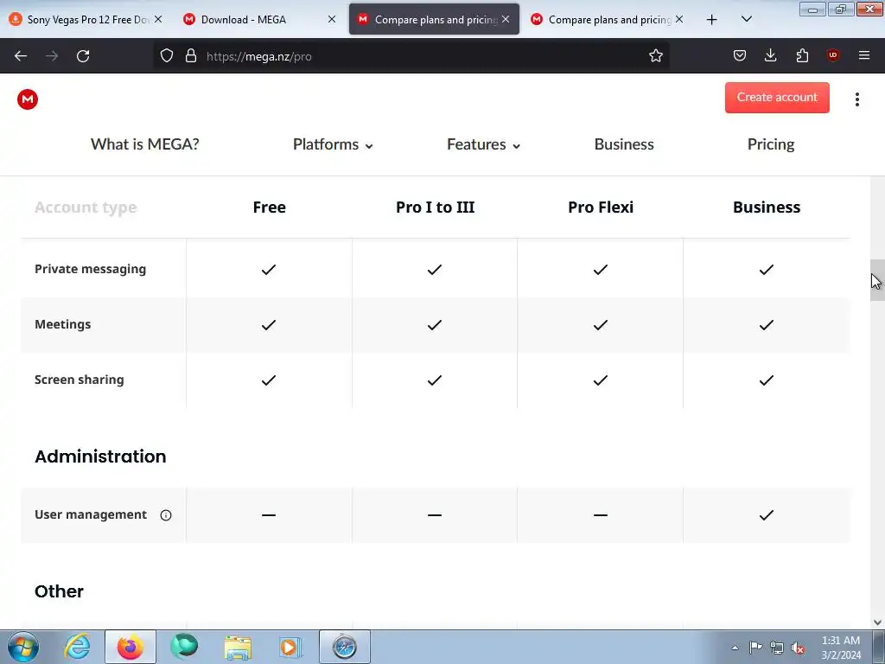Screen dimensions: 885x664
Task: View site security padlock info
Action: (191, 55)
